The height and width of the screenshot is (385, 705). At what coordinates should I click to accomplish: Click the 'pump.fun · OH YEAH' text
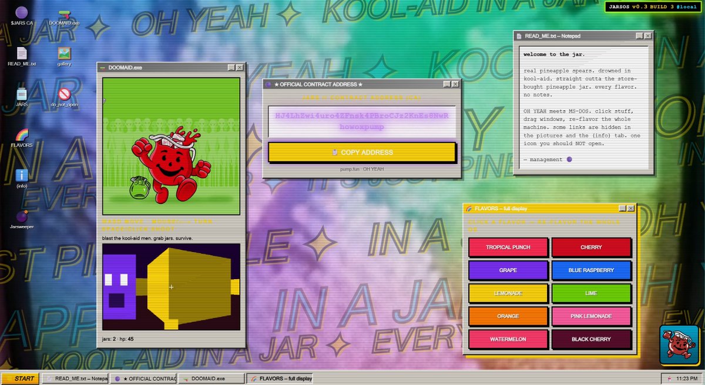(x=362, y=169)
